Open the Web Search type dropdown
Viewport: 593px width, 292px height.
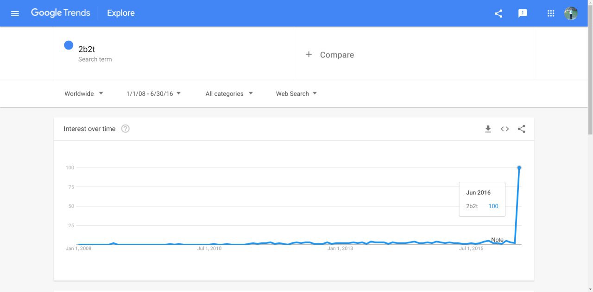(x=296, y=93)
